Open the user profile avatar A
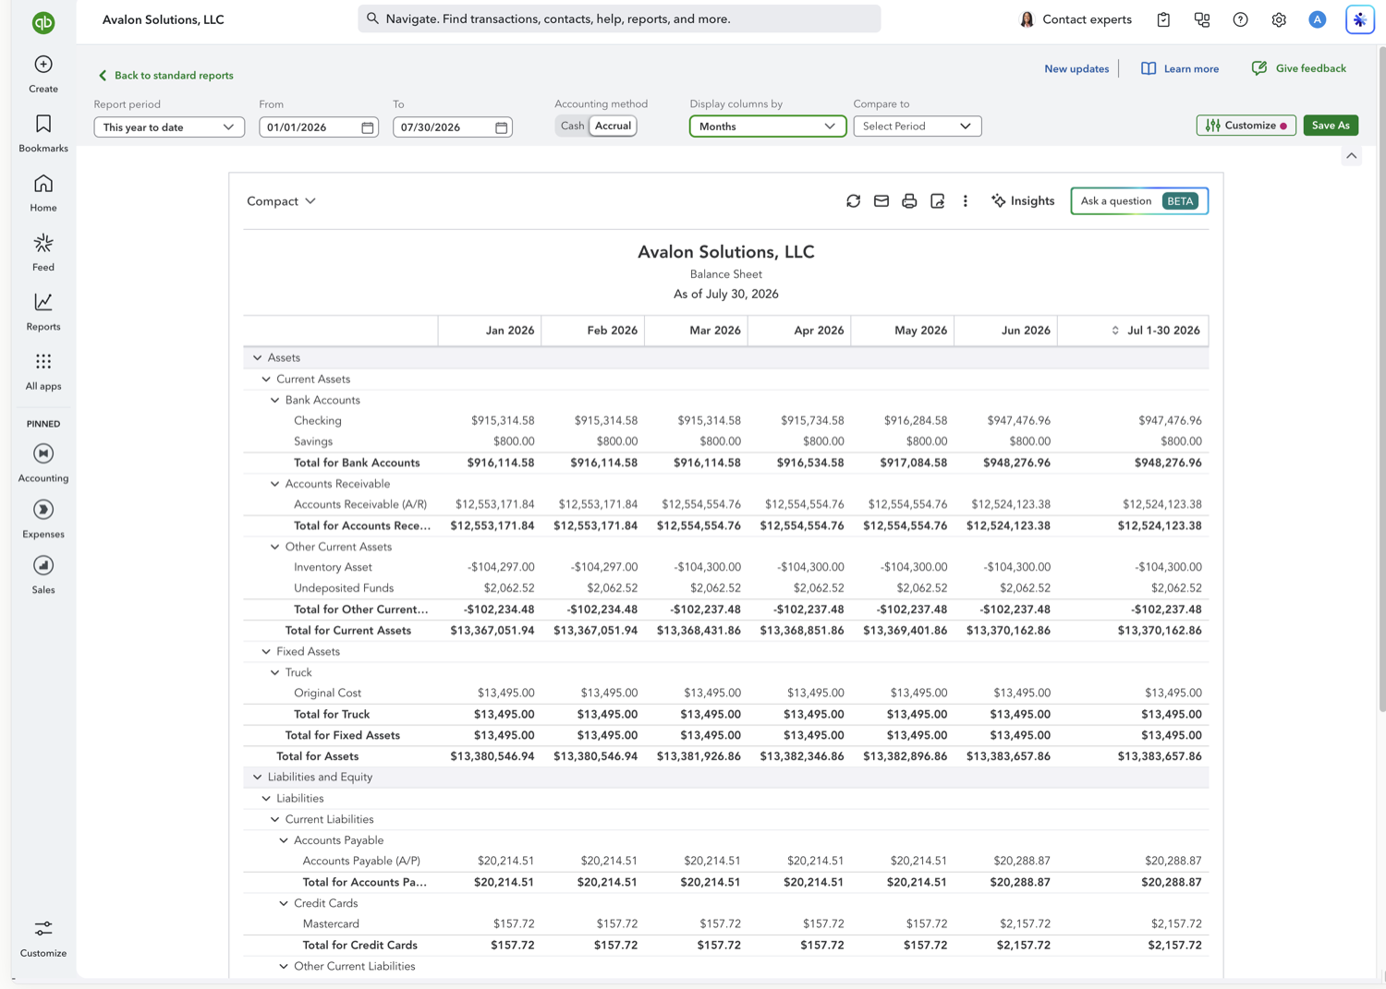 1318,19
